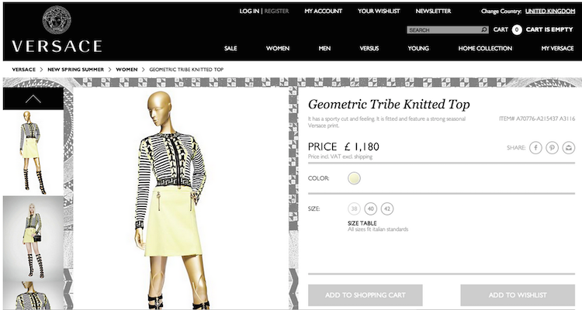Change country from United Kingdom
The height and width of the screenshot is (310, 582).
coord(550,11)
